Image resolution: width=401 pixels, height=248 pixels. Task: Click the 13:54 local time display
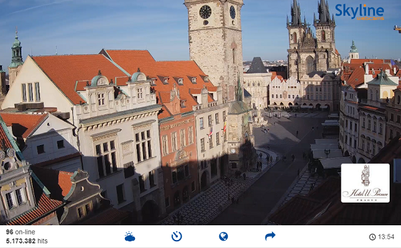click(x=386, y=237)
